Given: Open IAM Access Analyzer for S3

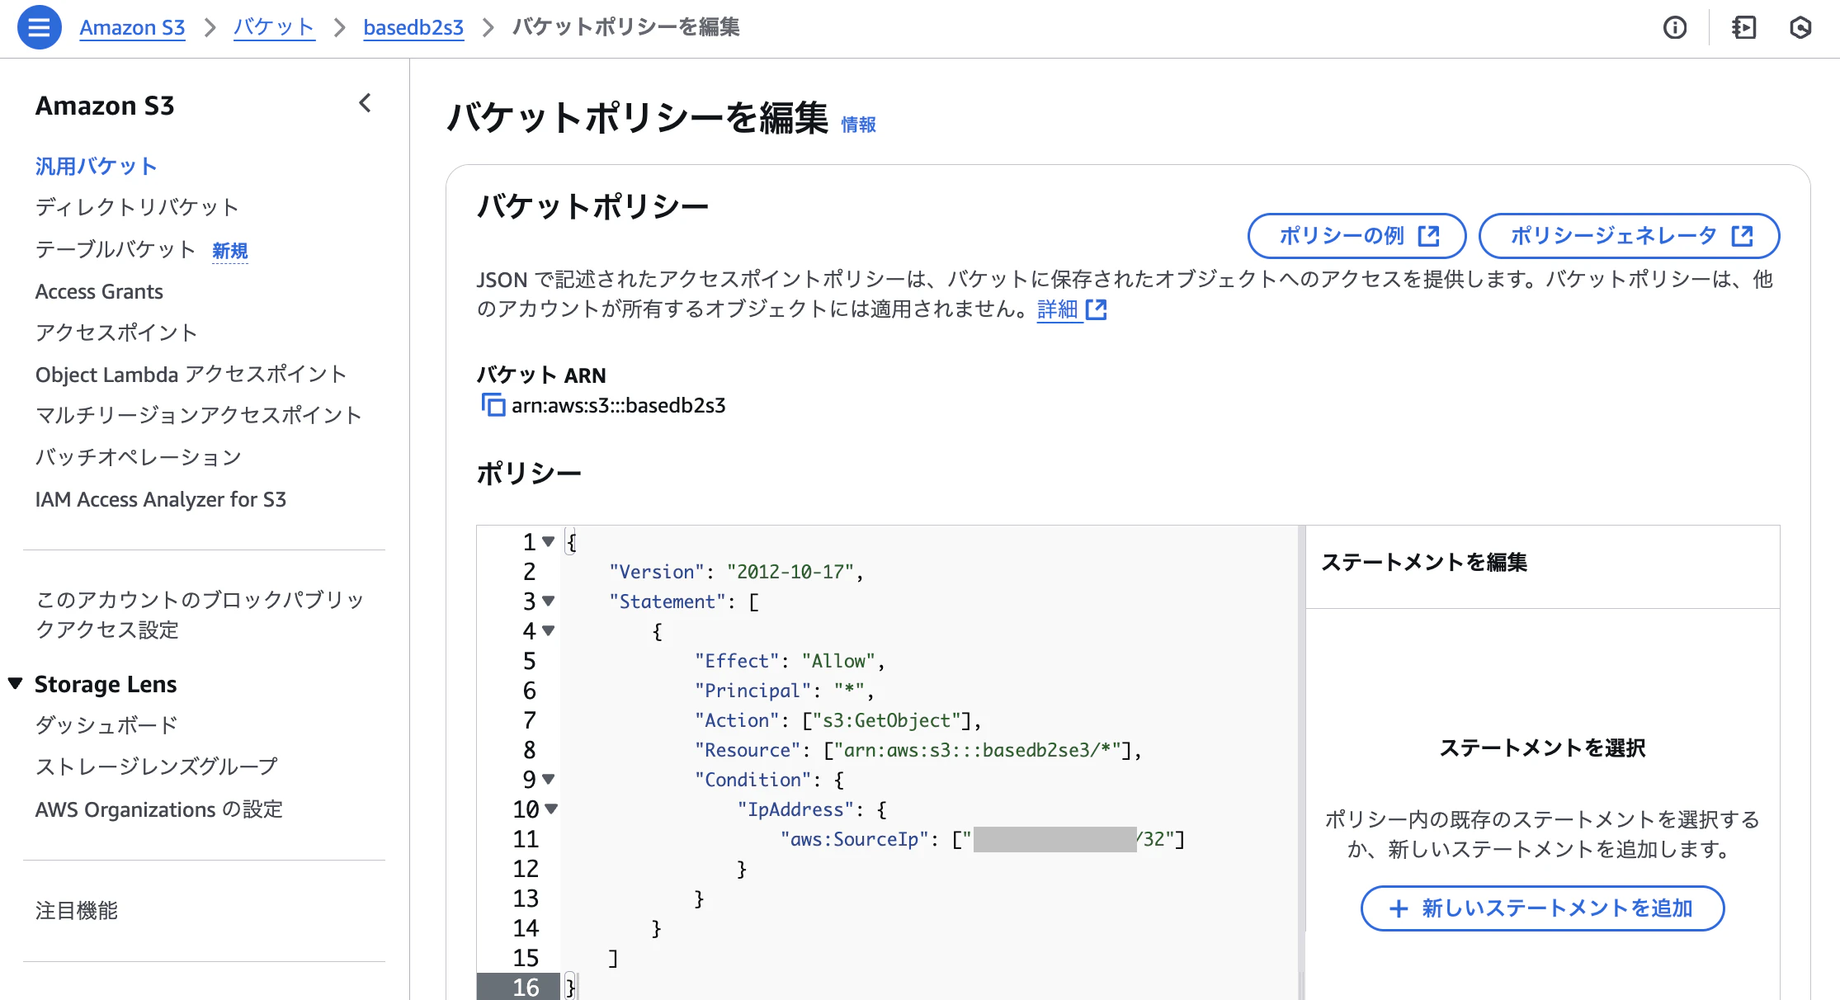Looking at the screenshot, I should pyautogui.click(x=161, y=499).
